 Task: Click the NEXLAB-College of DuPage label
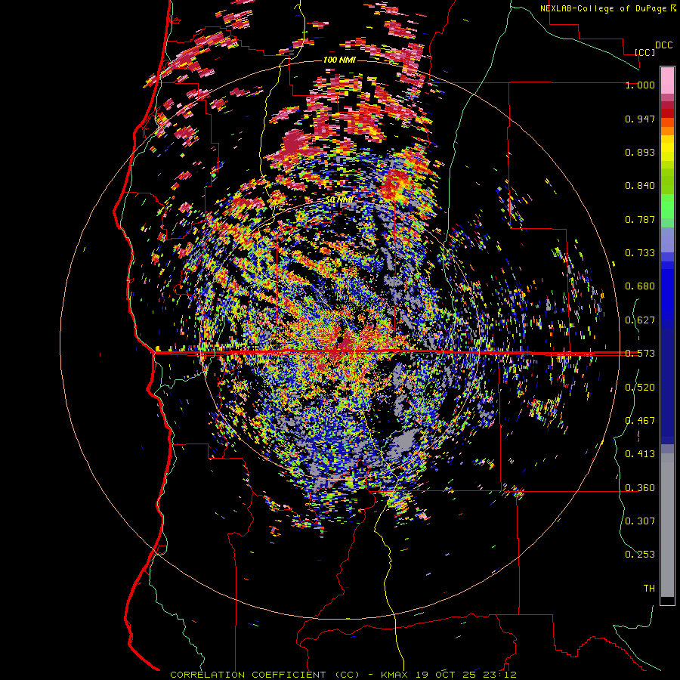[x=603, y=8]
